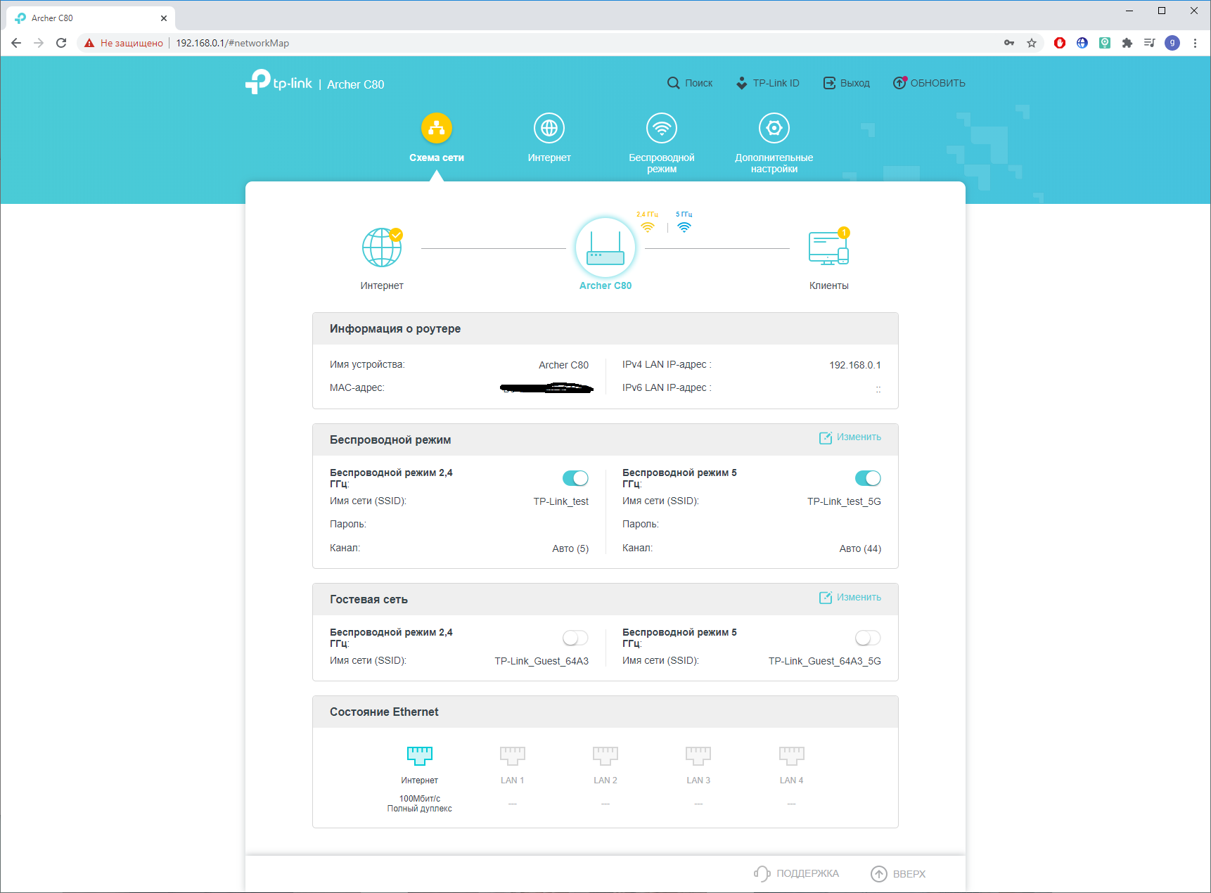Click the 2.4 GHz Wi-Fi signal icon

648,226
